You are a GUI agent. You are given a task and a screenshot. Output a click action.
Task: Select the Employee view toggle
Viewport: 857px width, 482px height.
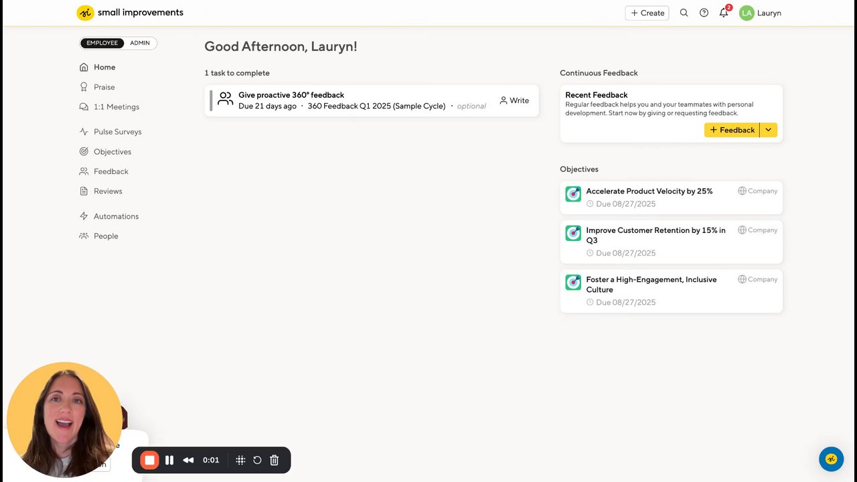pos(102,43)
